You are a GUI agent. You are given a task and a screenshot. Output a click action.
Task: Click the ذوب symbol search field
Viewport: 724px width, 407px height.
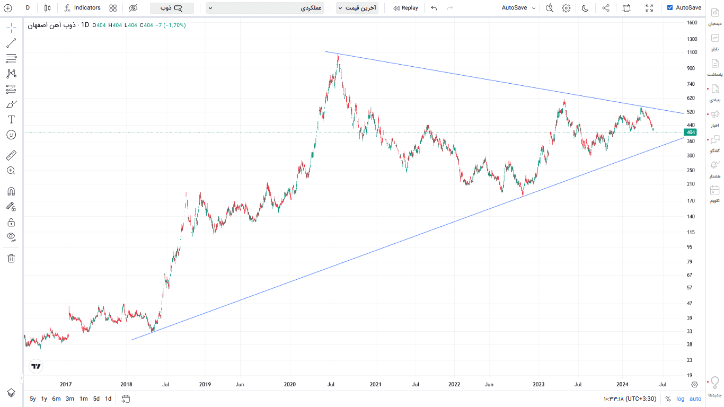pyautogui.click(x=172, y=8)
